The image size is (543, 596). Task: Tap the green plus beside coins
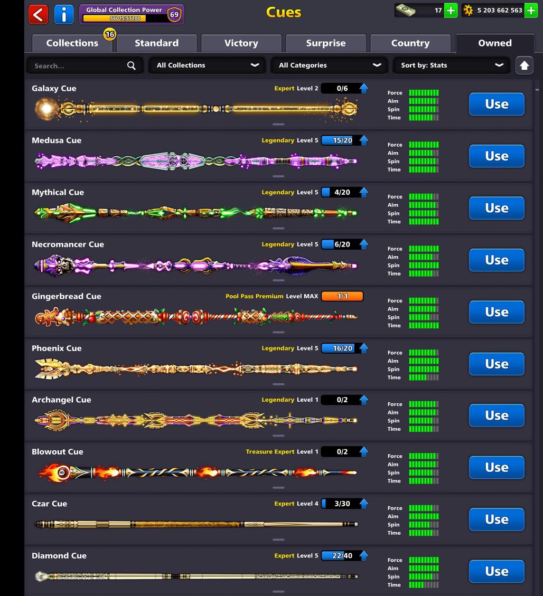click(x=530, y=10)
